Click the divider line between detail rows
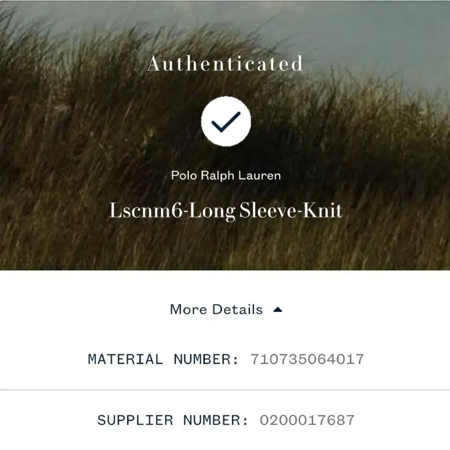 (x=225, y=390)
